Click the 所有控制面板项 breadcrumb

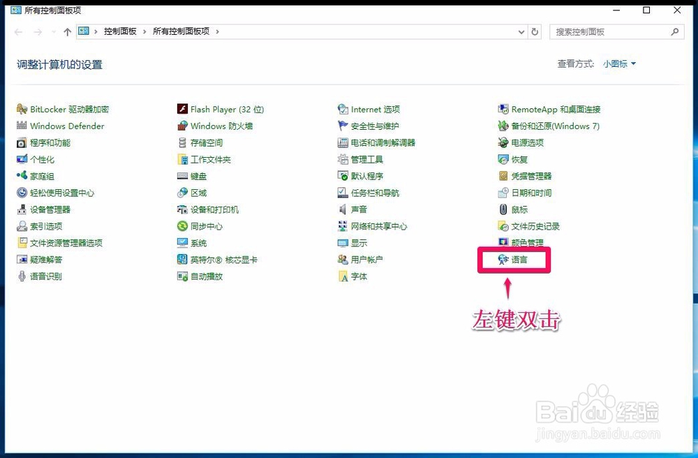181,31
